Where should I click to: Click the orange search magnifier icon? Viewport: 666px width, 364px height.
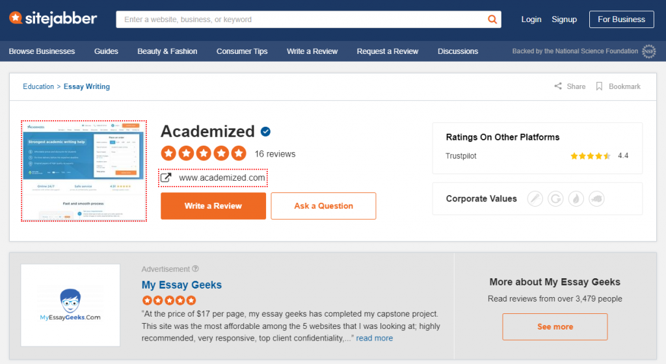[x=492, y=19]
